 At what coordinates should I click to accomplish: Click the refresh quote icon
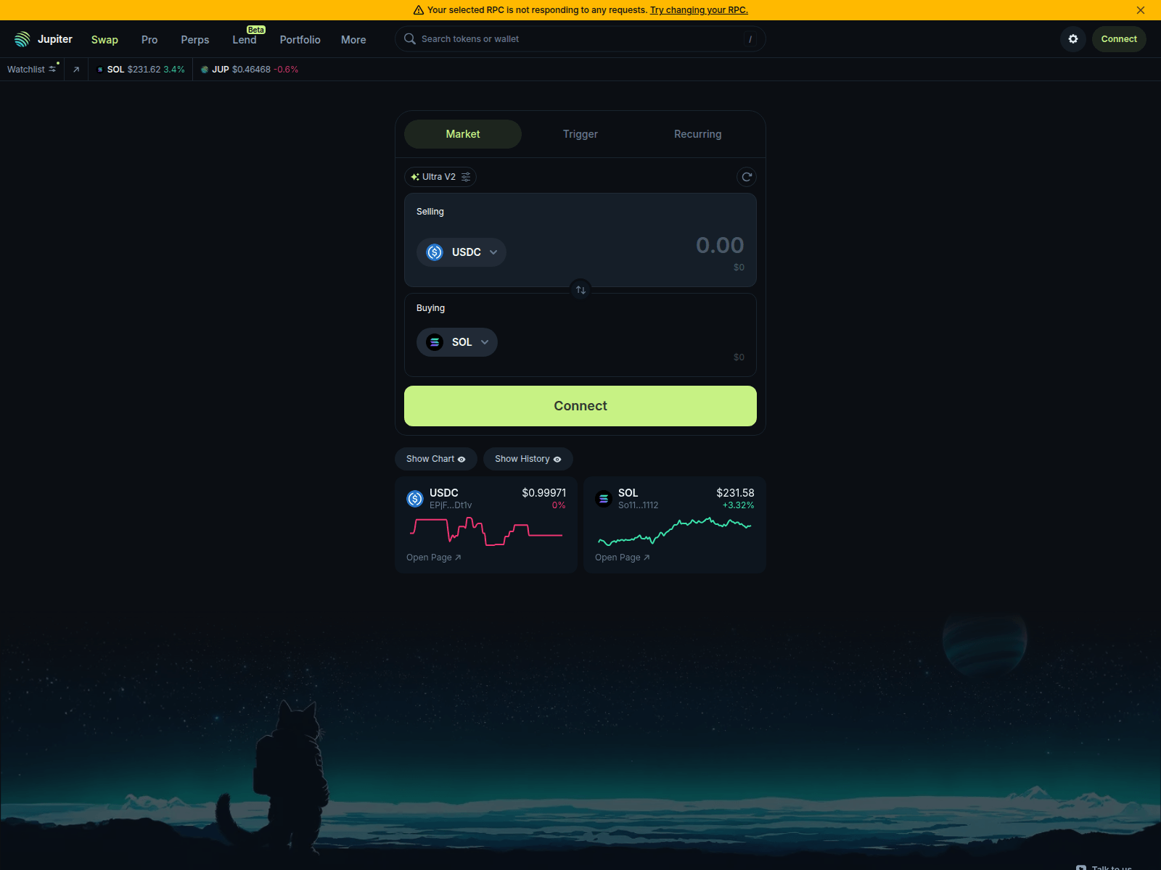coord(747,176)
